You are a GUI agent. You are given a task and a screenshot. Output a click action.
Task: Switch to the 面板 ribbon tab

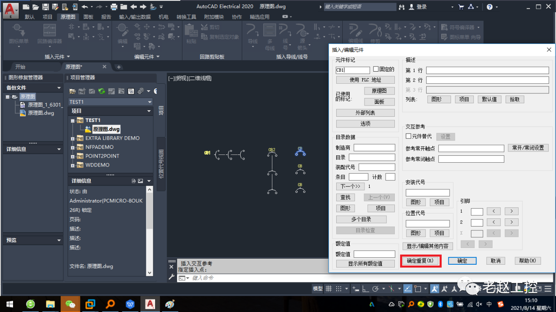[88, 17]
